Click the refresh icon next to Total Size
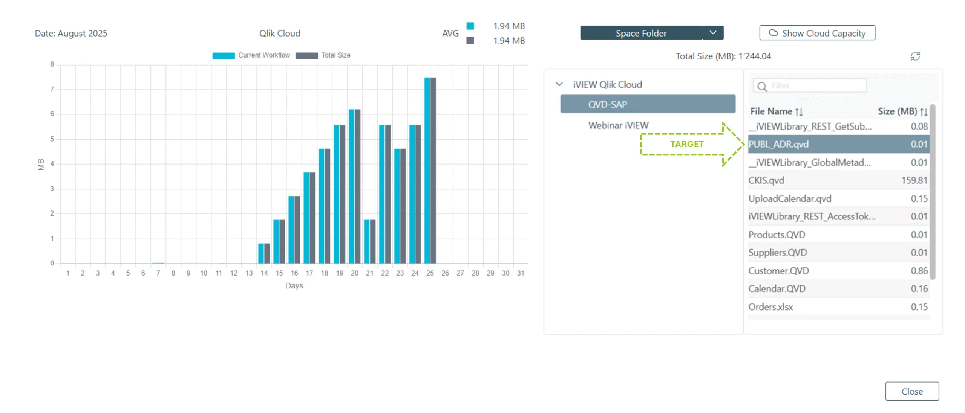 tap(915, 56)
